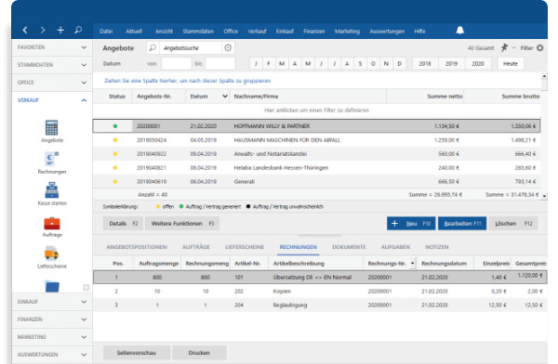The height and width of the screenshot is (364, 558).
Task: Open Rechnungs-Nr. column dropdown arrow
Action: pos(412,264)
